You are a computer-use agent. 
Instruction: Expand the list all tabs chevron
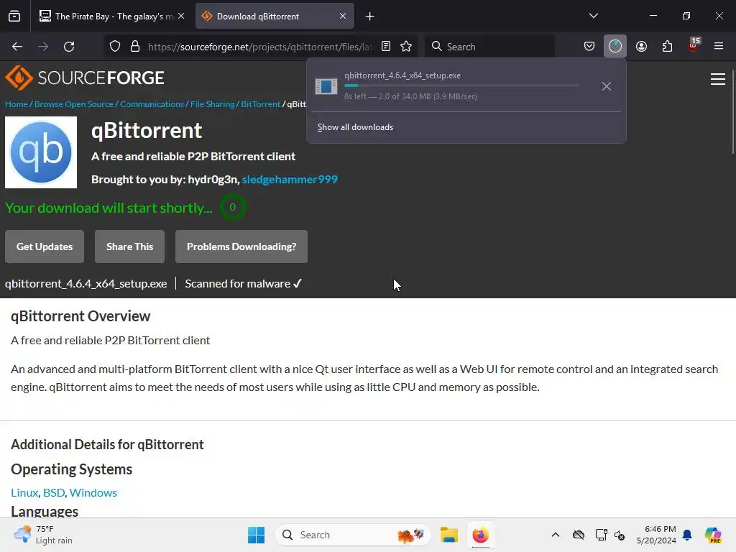593,17
